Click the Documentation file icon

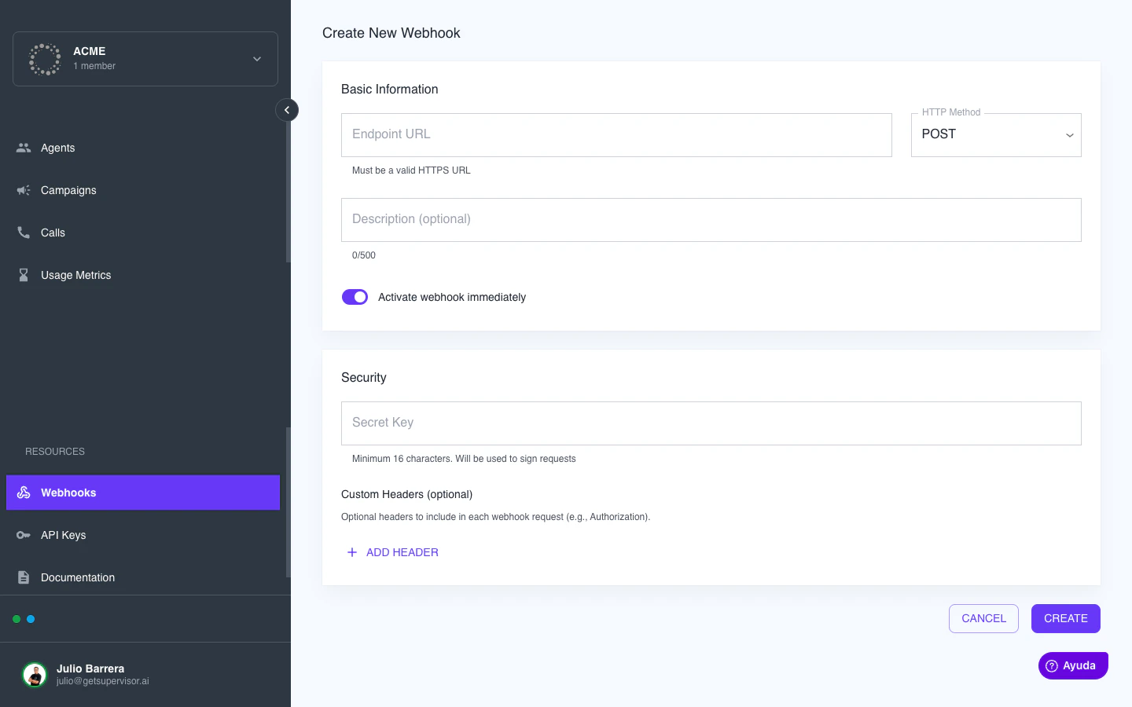[x=24, y=577]
